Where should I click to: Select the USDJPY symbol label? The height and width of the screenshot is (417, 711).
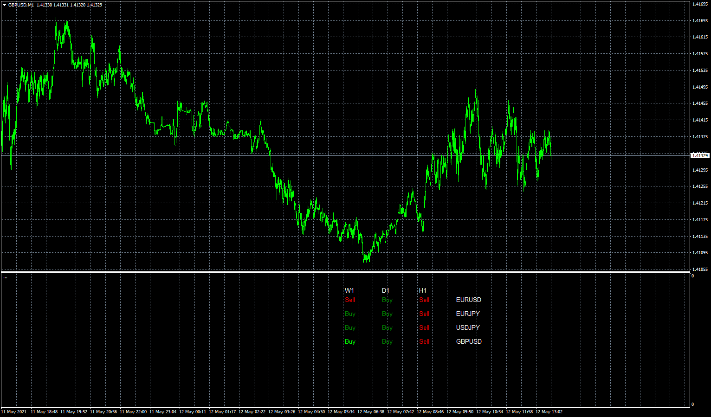click(468, 327)
